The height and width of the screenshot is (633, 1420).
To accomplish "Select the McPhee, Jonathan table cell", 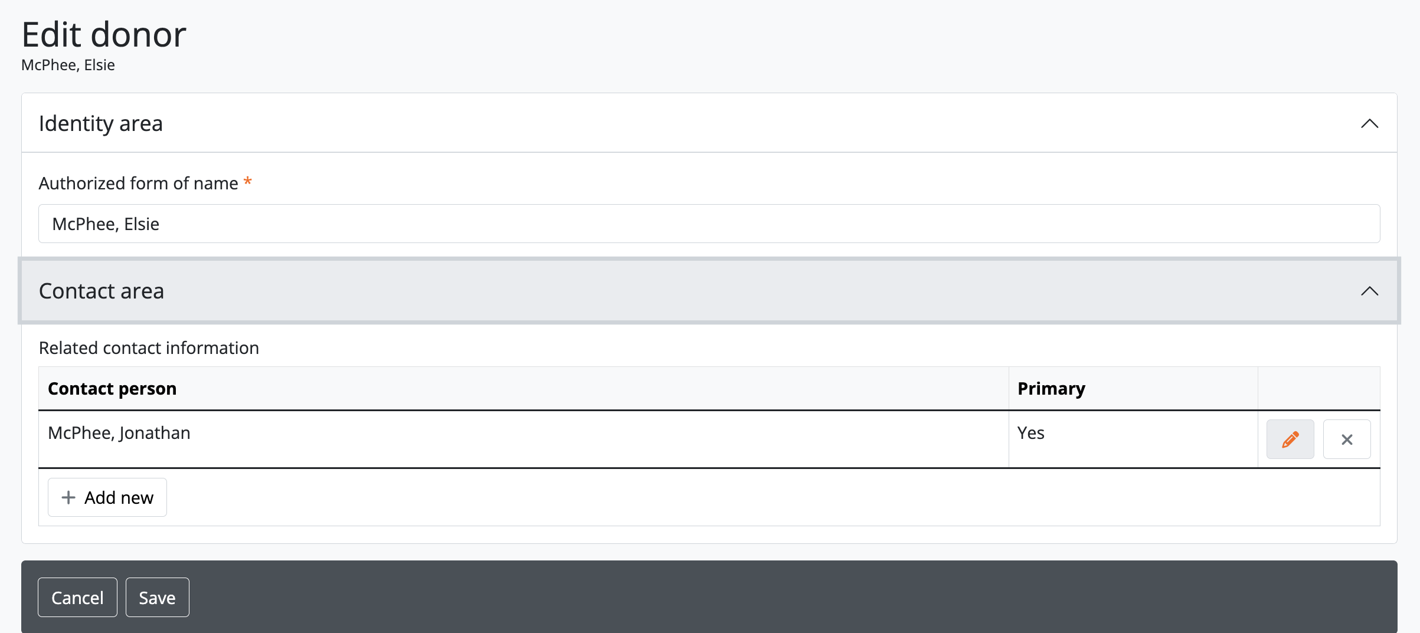I will tap(119, 433).
